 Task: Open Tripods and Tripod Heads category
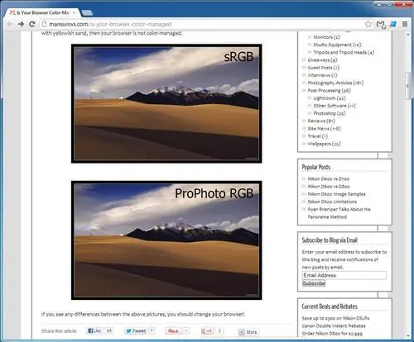[x=344, y=52]
